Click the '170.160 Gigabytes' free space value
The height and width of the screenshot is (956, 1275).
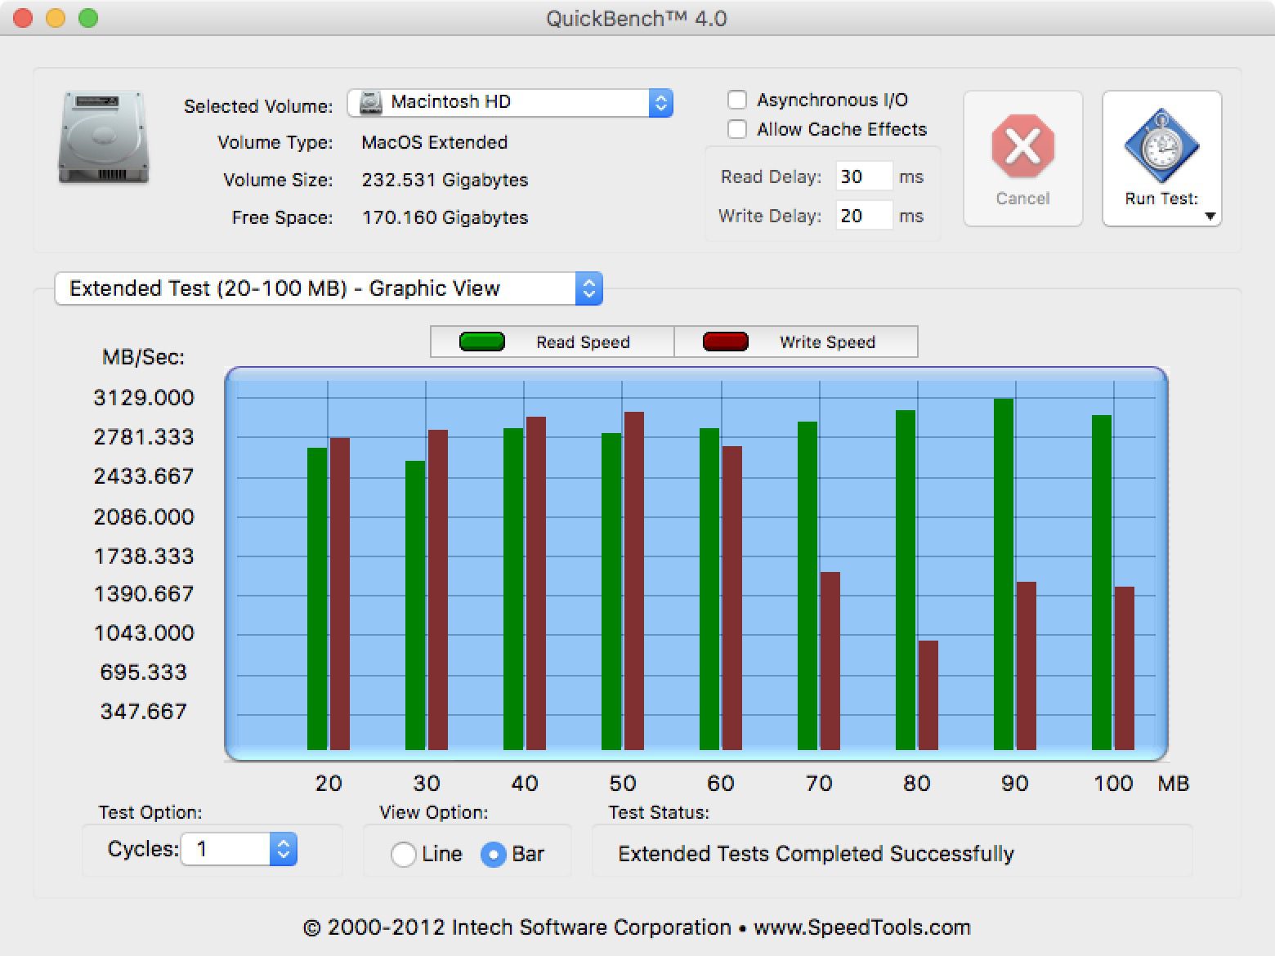(x=445, y=217)
